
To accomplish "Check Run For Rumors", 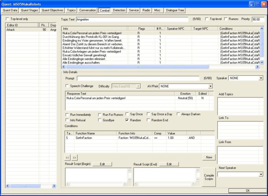I will coord(99,115).
